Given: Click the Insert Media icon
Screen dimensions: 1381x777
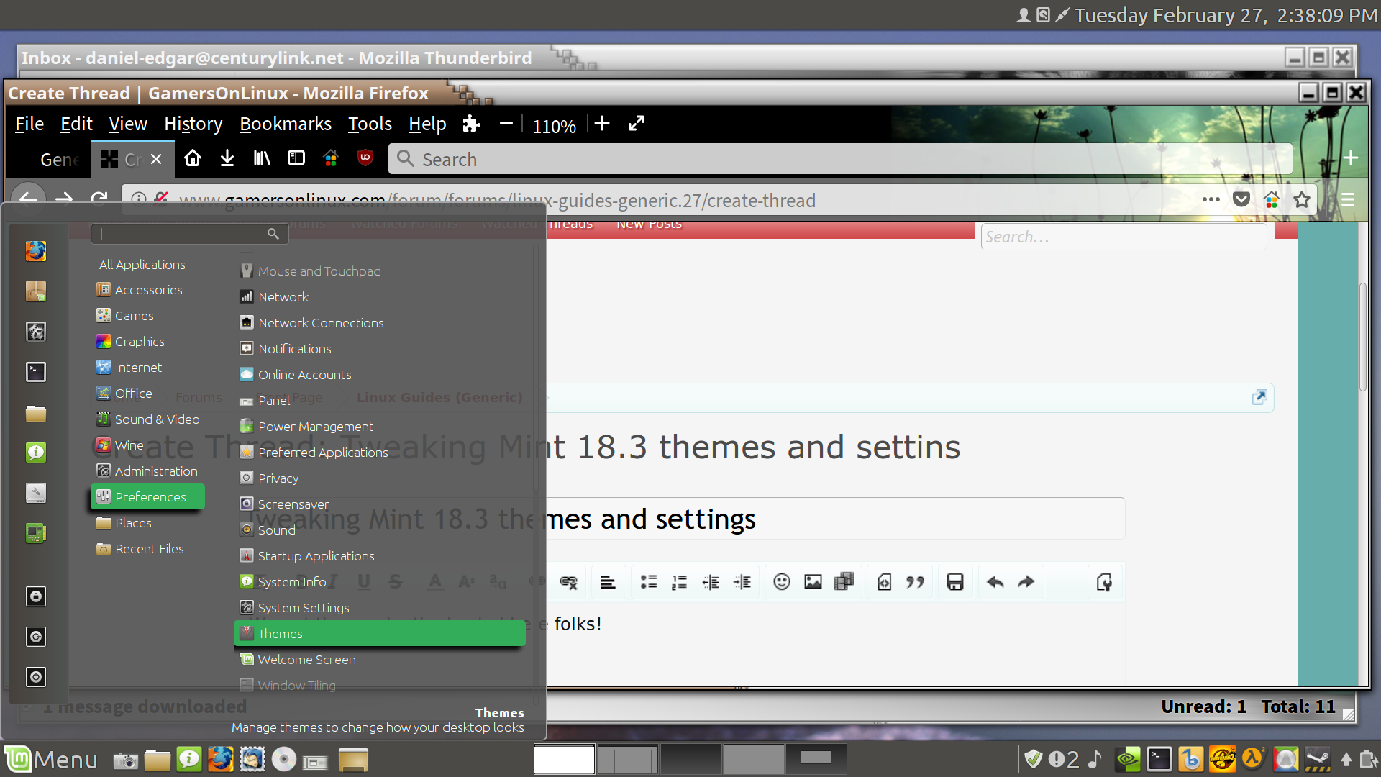Looking at the screenshot, I should click(844, 582).
